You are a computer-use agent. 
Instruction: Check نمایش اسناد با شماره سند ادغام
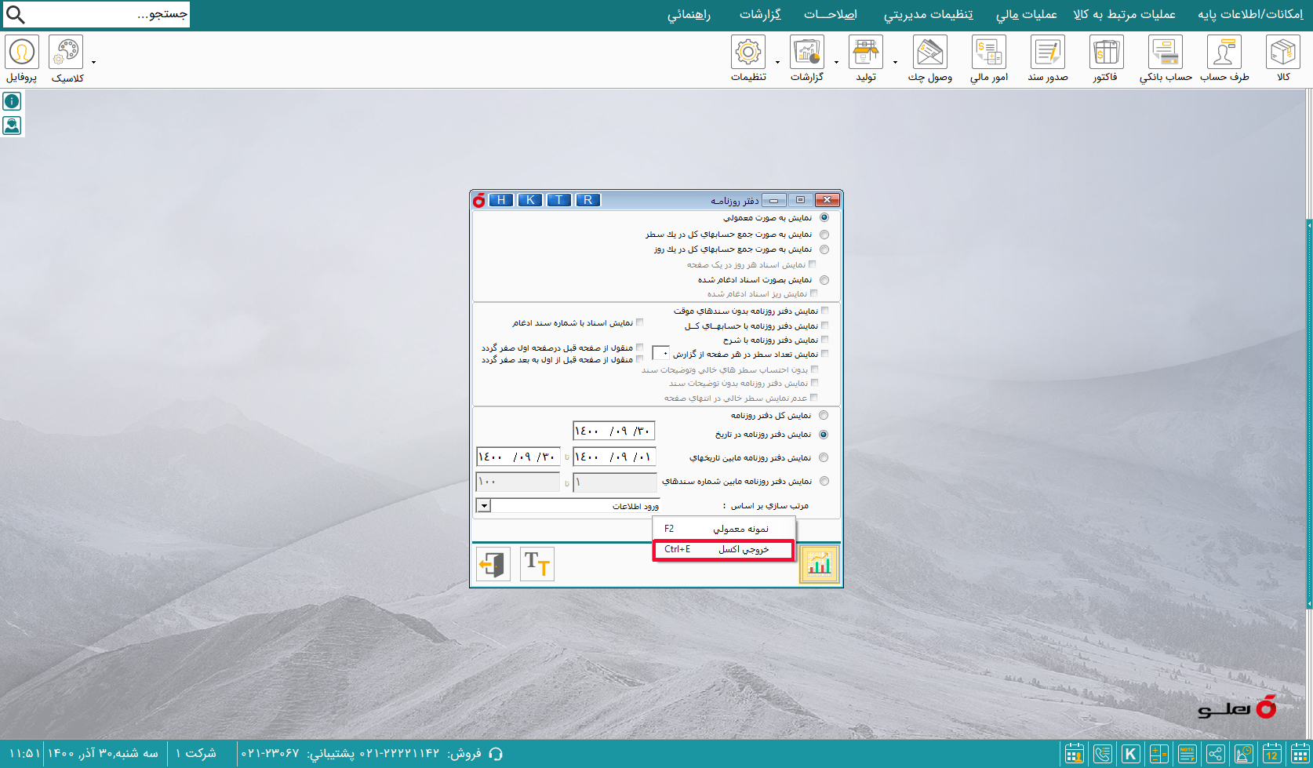click(x=639, y=322)
